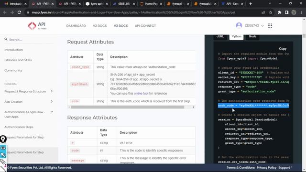306x172 pixels.
Task: Copy the code sample with Copy button
Action: (283, 49)
